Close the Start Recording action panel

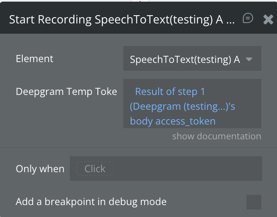pos(268,19)
